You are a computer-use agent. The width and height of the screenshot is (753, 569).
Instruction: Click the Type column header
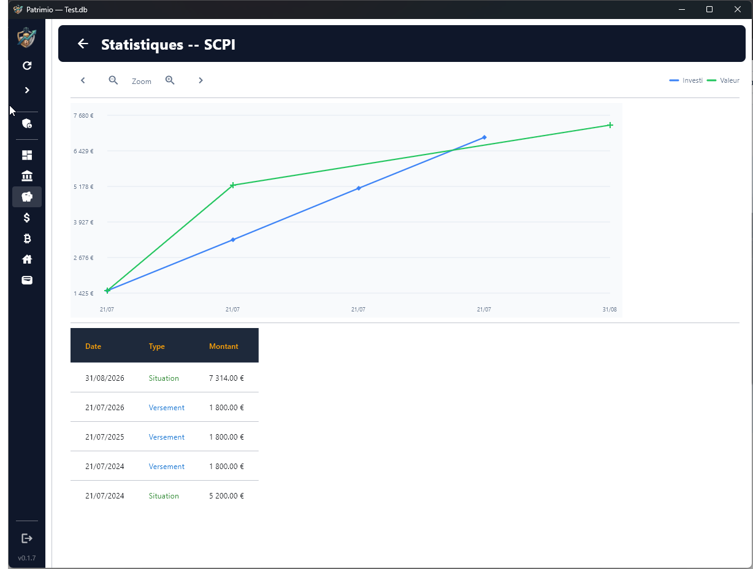(157, 346)
